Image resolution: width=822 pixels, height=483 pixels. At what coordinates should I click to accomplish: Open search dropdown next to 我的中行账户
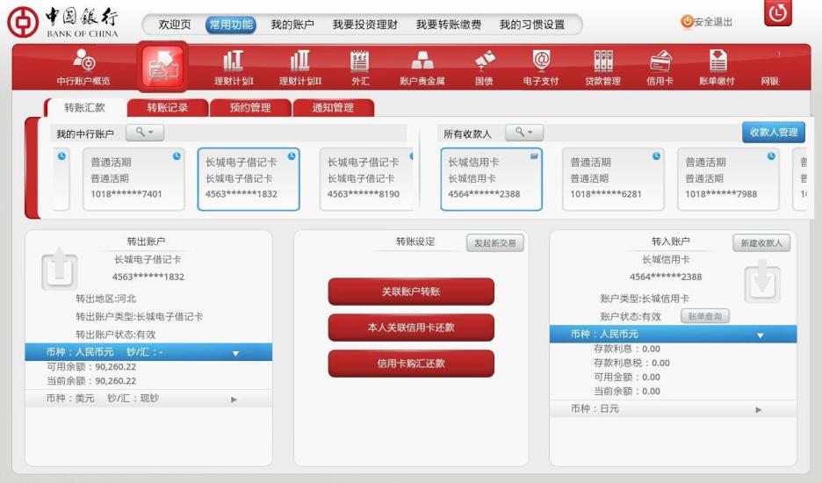tap(144, 133)
